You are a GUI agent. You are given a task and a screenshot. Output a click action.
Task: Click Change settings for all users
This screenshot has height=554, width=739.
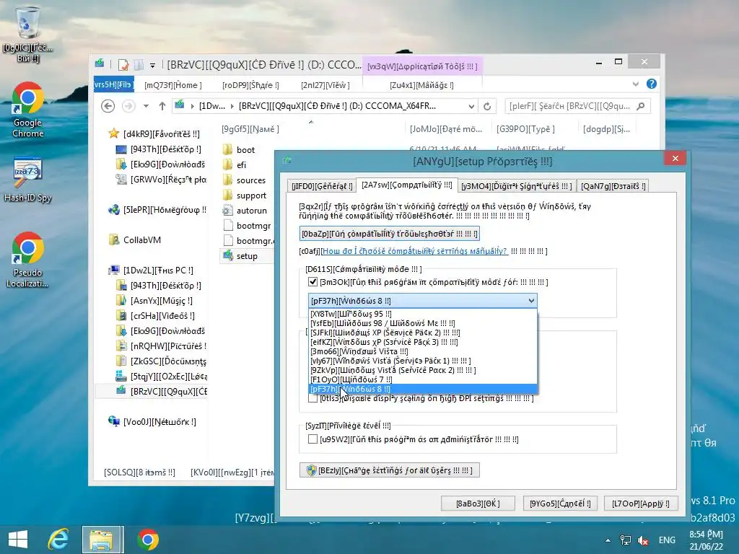click(x=389, y=470)
